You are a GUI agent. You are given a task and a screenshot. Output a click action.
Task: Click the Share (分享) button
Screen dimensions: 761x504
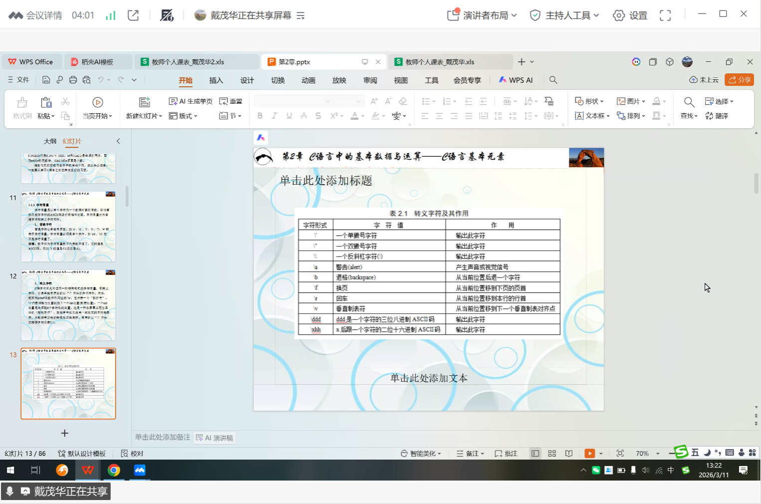739,80
